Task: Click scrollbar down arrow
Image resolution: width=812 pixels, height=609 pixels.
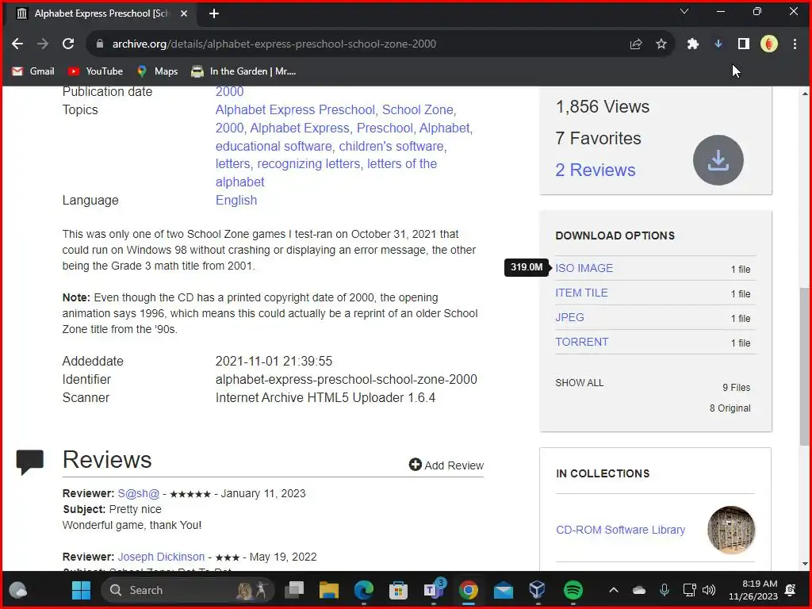Action: (x=804, y=564)
